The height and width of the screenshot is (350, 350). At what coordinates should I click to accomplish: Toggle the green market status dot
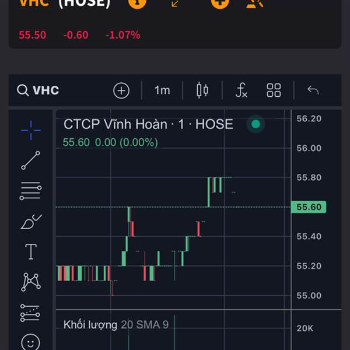point(255,124)
